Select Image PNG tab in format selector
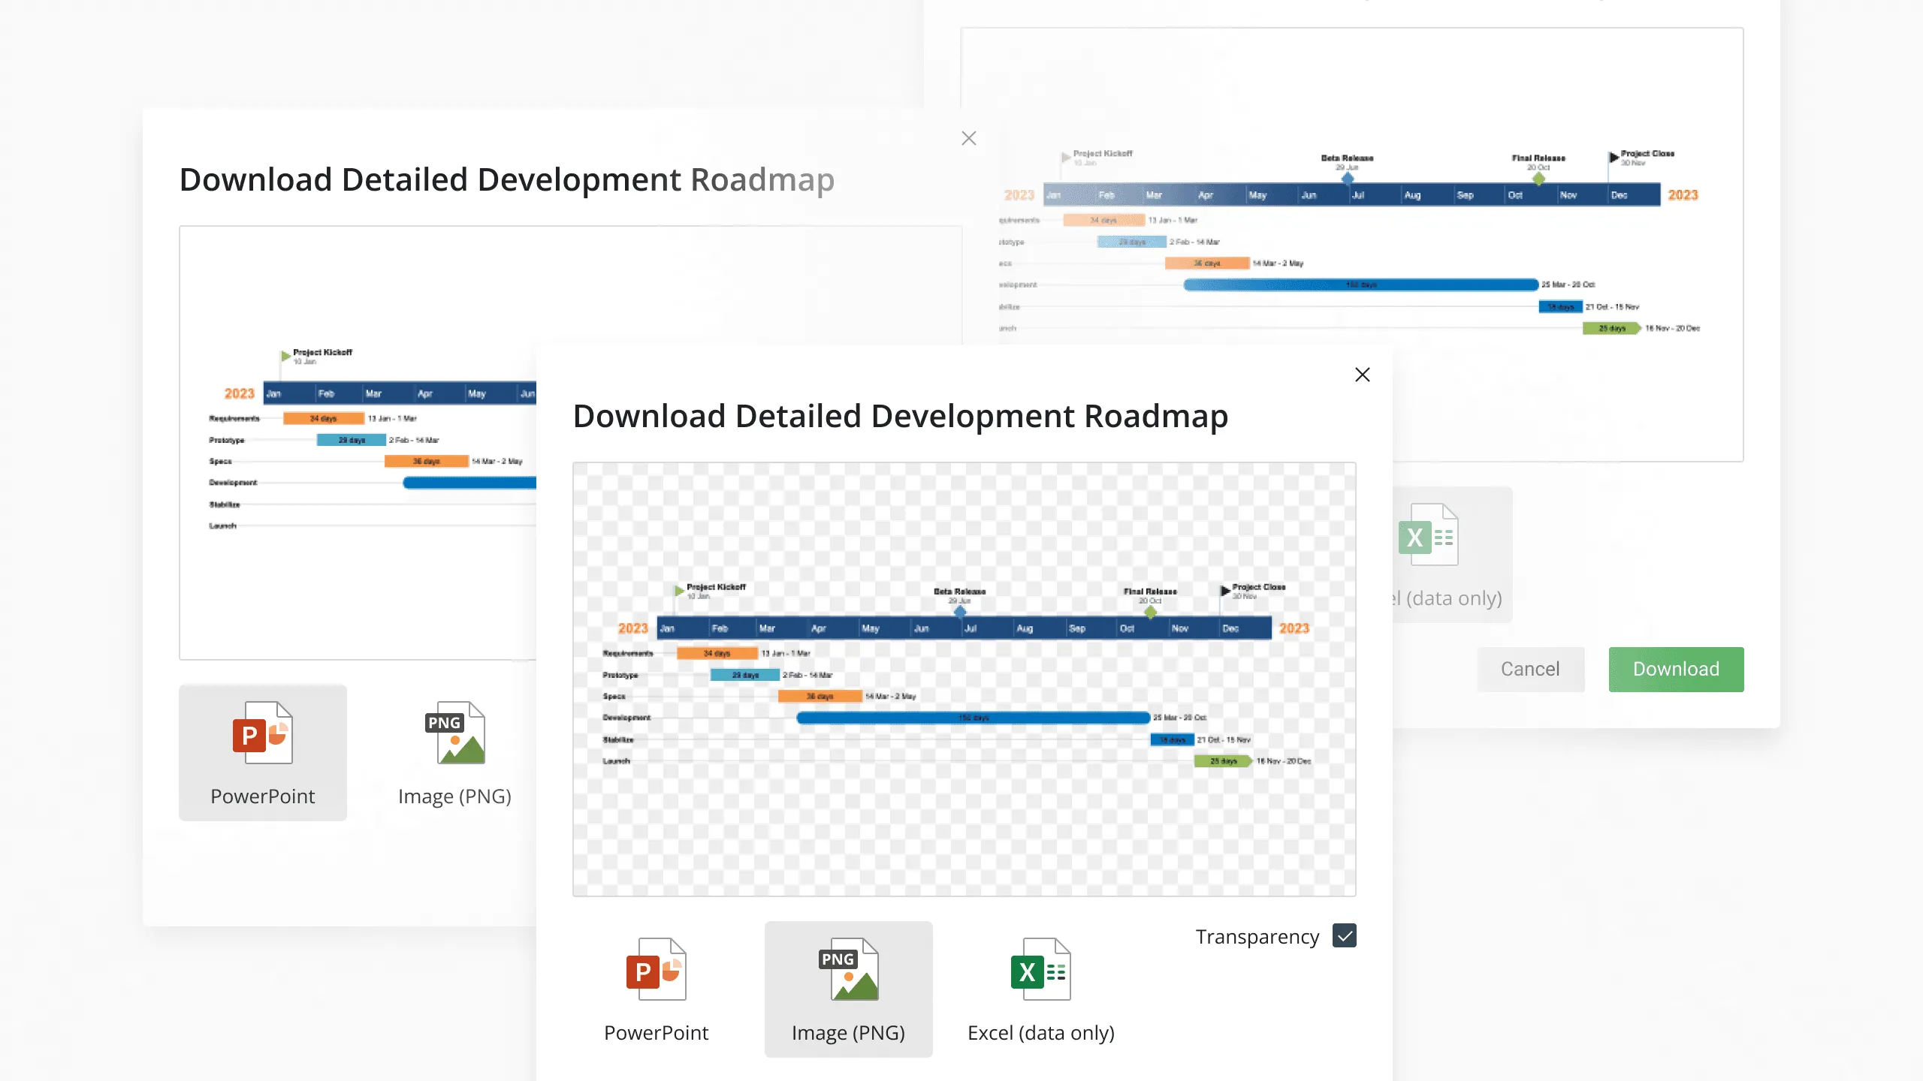Image resolution: width=1923 pixels, height=1081 pixels. pos(848,989)
